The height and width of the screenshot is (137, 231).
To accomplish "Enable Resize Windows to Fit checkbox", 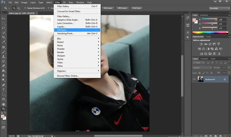I will coord(25,8).
